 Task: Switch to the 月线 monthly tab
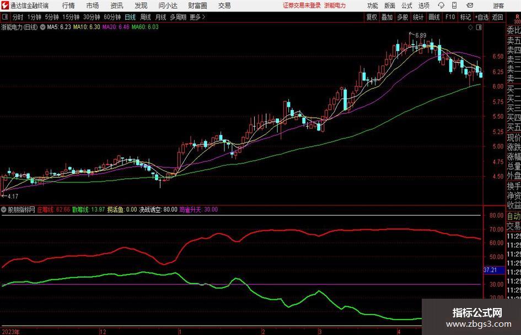pyautogui.click(x=160, y=17)
